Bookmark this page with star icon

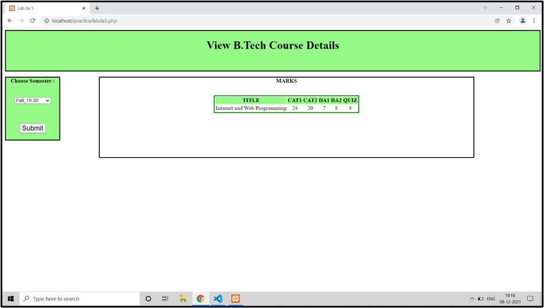point(508,21)
